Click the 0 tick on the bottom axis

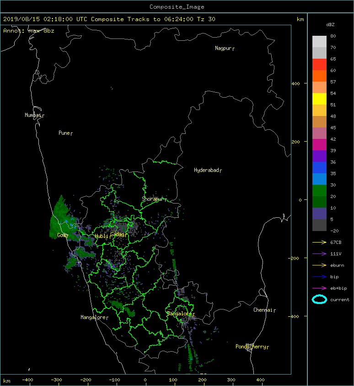click(x=145, y=380)
